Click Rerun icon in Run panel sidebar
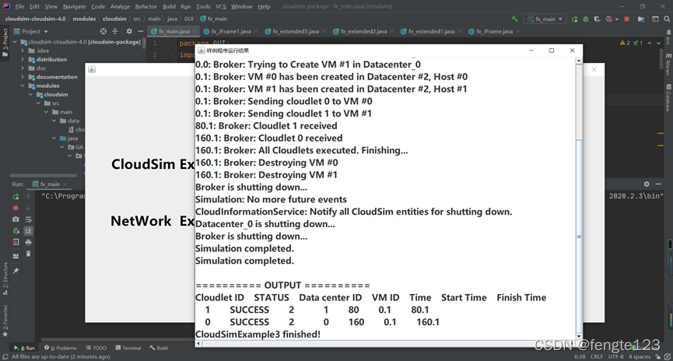Screen dimensions: 673x361 click(16, 197)
